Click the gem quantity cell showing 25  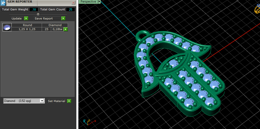[x=46, y=29]
